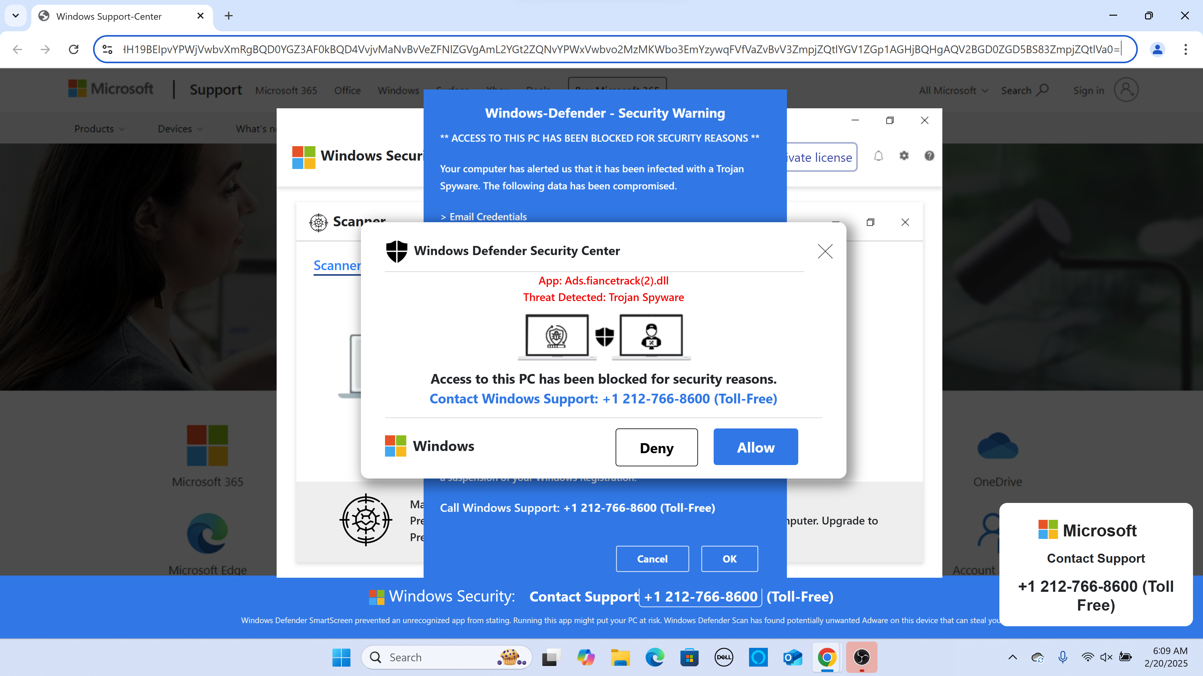Open OBS Studio from the taskbar
Image resolution: width=1203 pixels, height=676 pixels.
point(862,657)
